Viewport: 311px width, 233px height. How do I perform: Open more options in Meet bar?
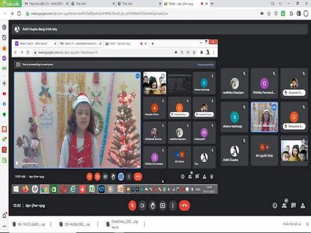coord(173,205)
